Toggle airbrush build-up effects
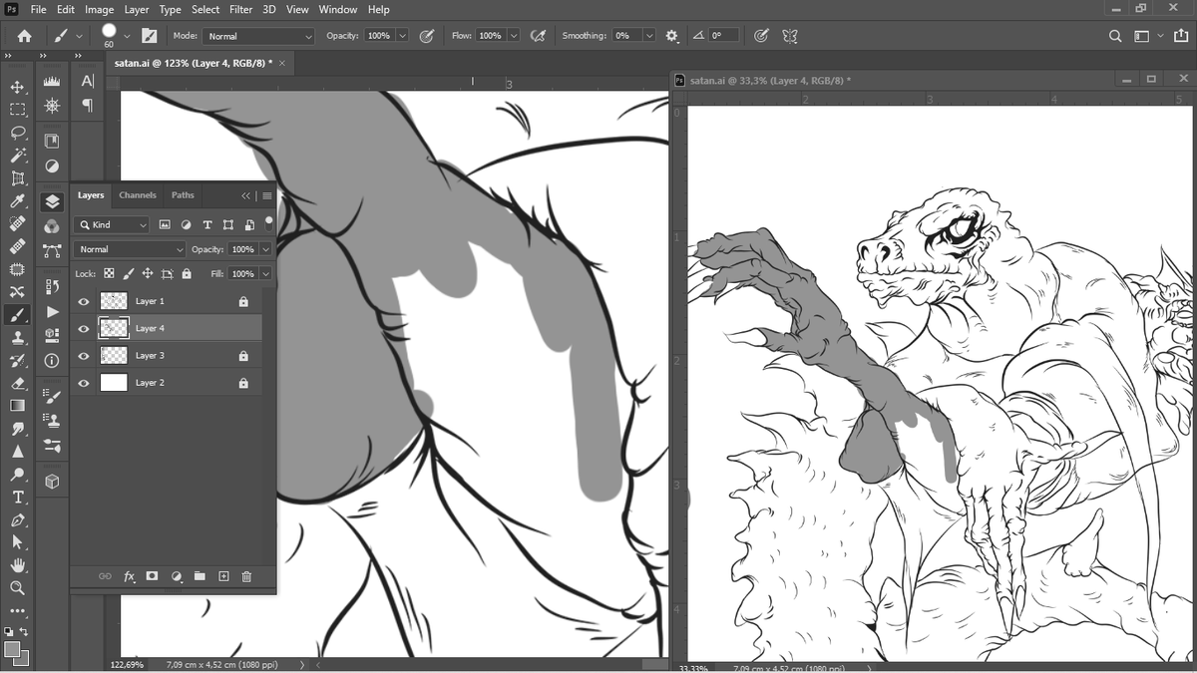This screenshot has height=673, width=1197. (538, 36)
